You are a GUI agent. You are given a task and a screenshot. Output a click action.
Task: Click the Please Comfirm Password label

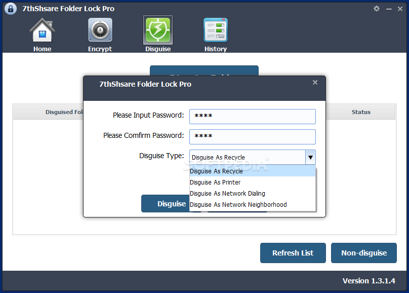[143, 135]
